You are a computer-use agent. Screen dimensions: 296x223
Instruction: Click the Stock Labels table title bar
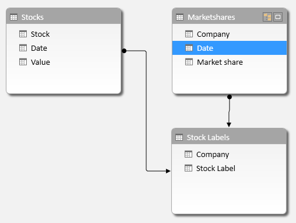(229, 137)
